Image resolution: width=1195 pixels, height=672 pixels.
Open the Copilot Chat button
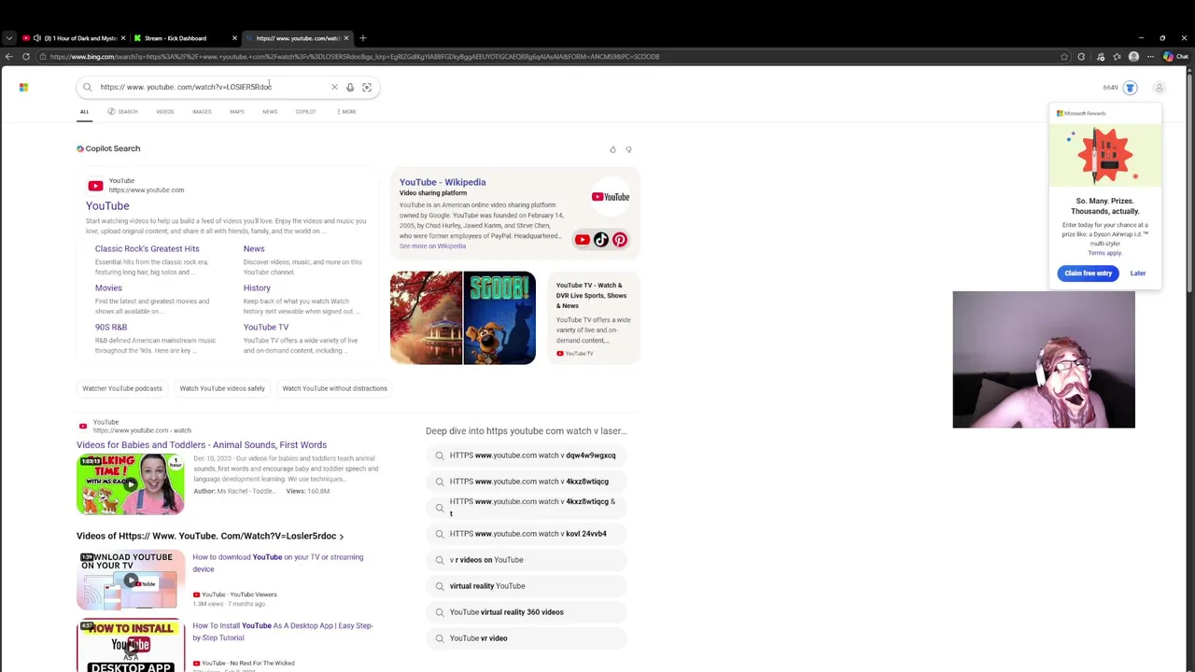click(1175, 57)
